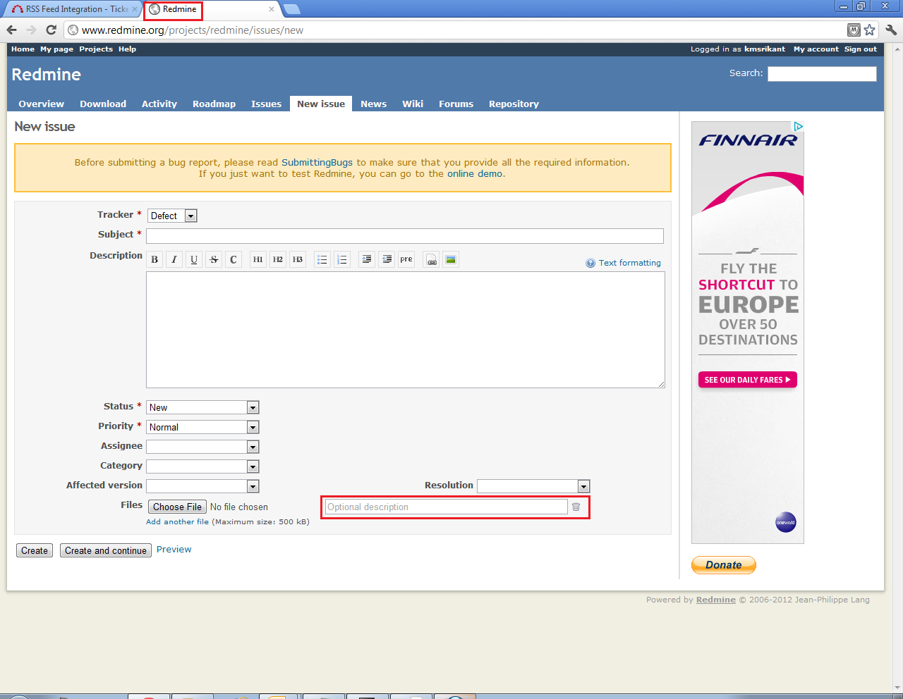Insert Heading 2 in description
Viewport: 903px width, 699px height.
(x=278, y=259)
